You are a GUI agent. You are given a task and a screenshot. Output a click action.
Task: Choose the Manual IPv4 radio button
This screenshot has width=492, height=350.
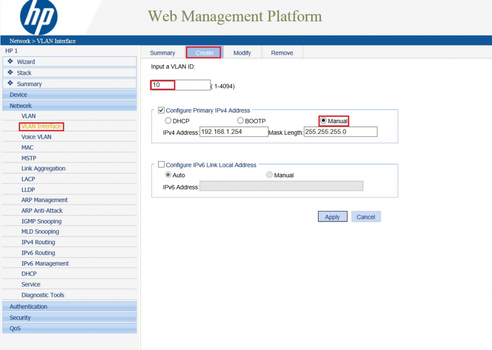coord(323,121)
